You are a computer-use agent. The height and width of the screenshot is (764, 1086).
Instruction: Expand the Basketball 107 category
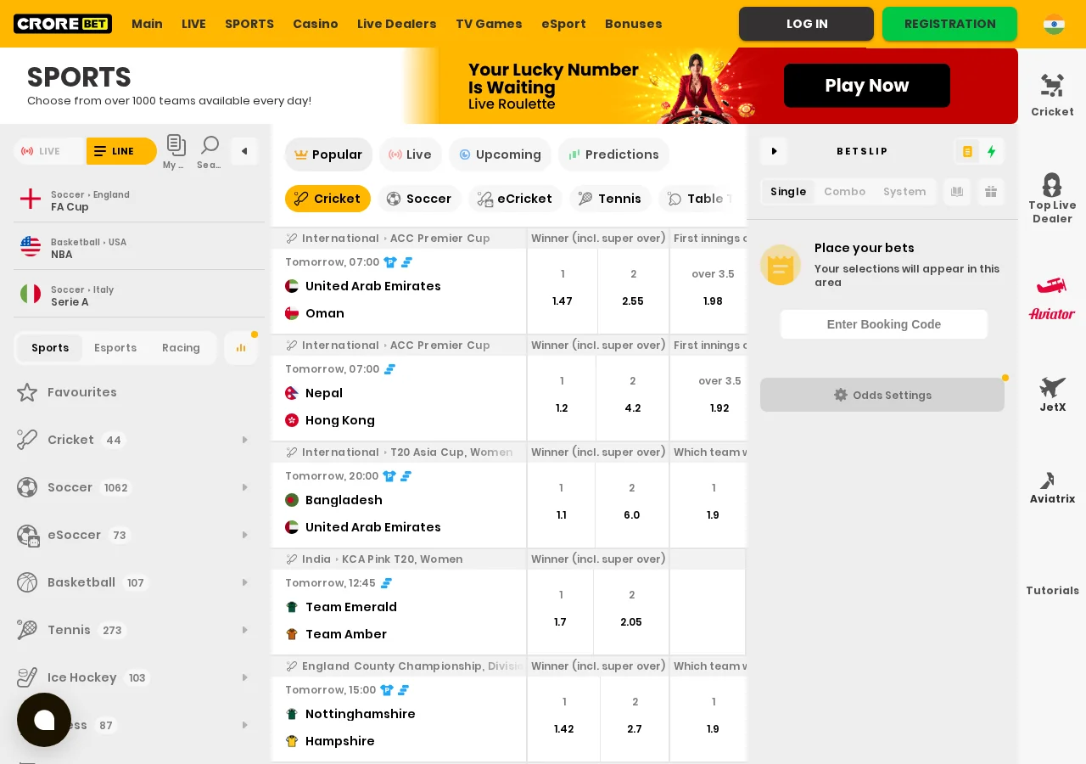pyautogui.click(x=136, y=582)
